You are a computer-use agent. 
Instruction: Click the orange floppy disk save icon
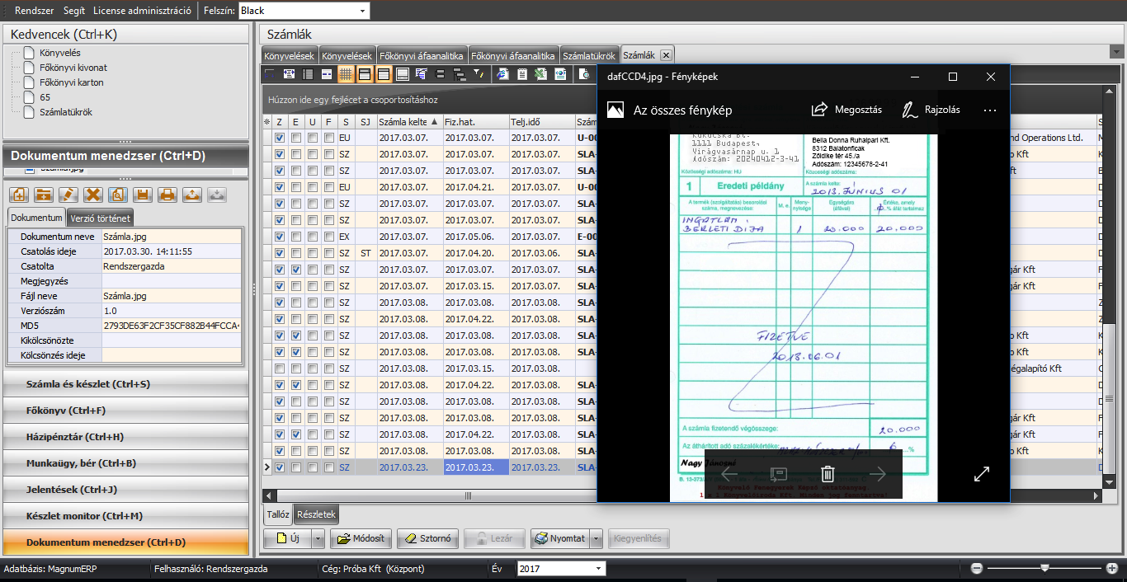click(x=143, y=195)
